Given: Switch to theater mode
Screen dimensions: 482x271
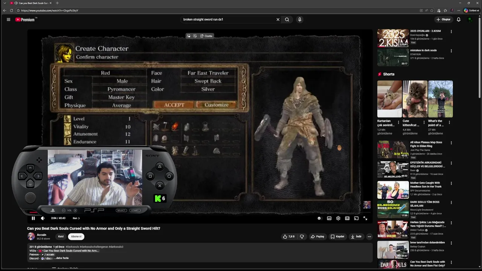Looking at the screenshot, I should pyautogui.click(x=347, y=218).
